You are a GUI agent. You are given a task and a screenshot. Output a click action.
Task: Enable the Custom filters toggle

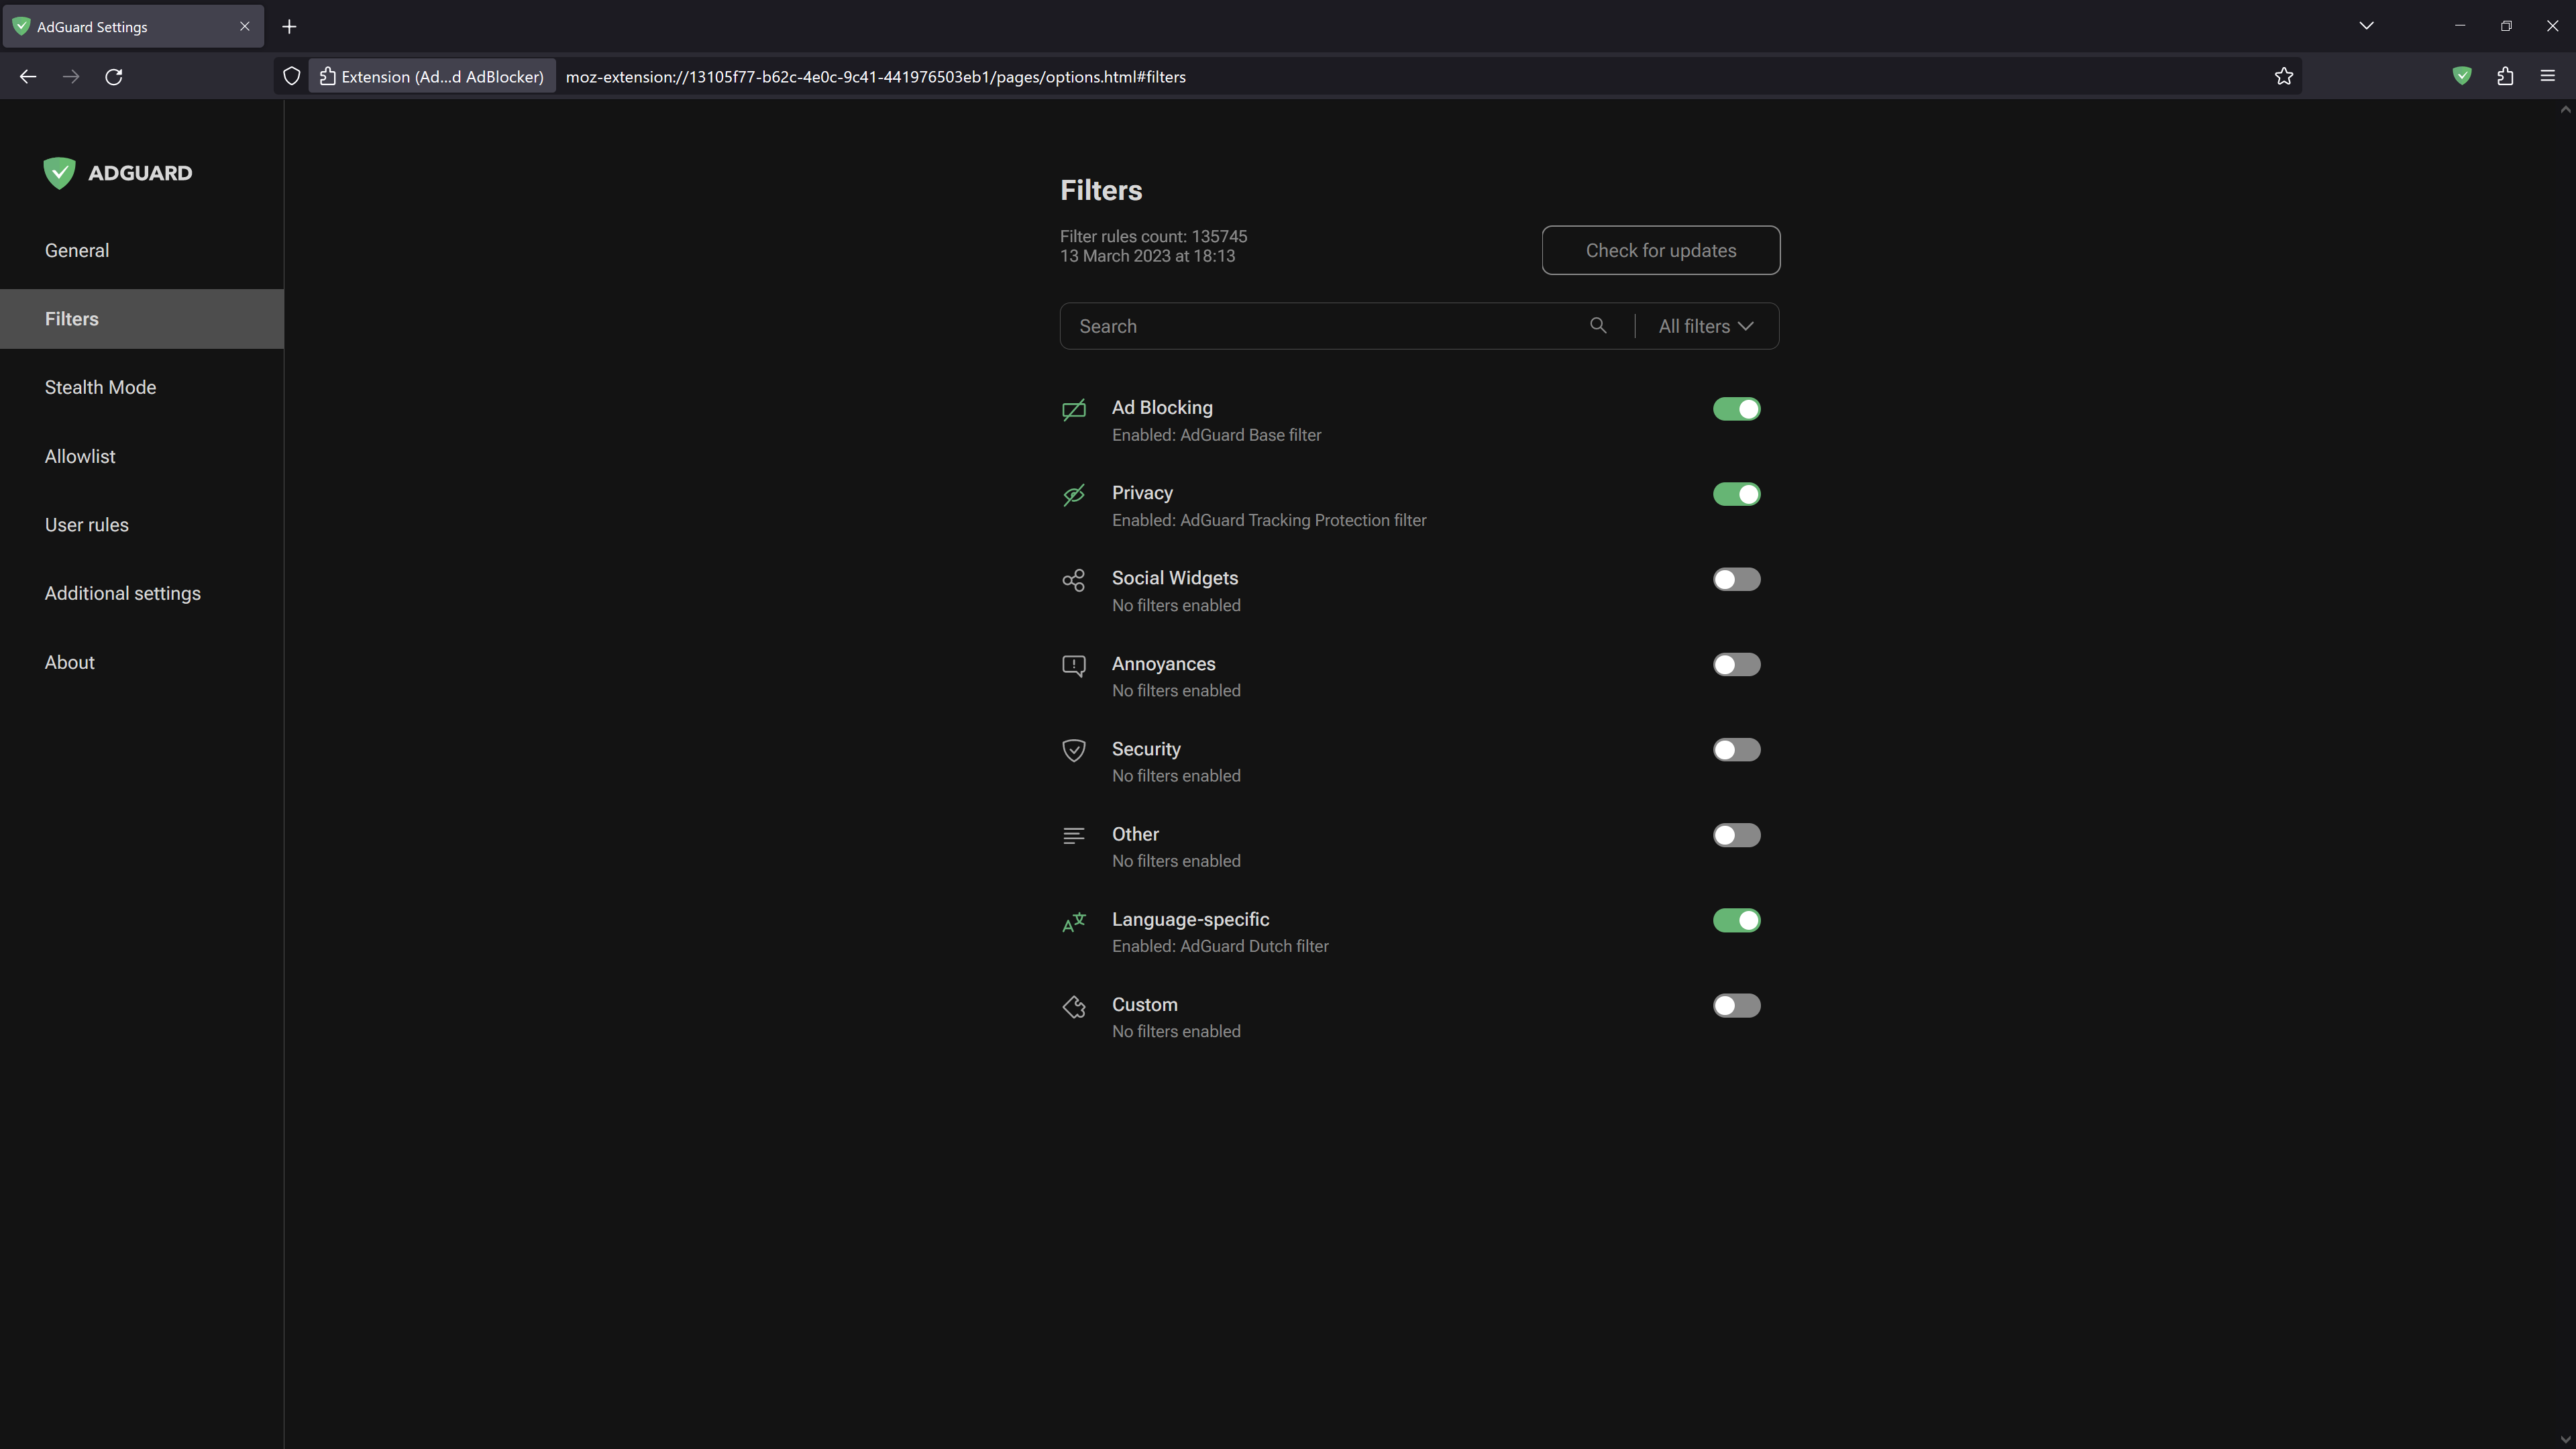(x=1736, y=1006)
